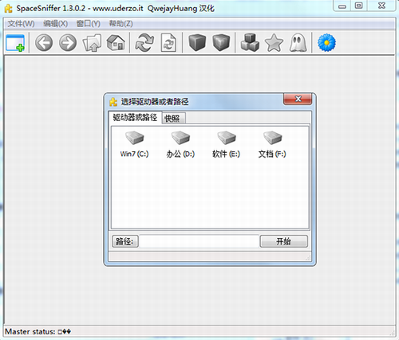Click the file rescan page icon
399x340 pixels.
[168, 42]
